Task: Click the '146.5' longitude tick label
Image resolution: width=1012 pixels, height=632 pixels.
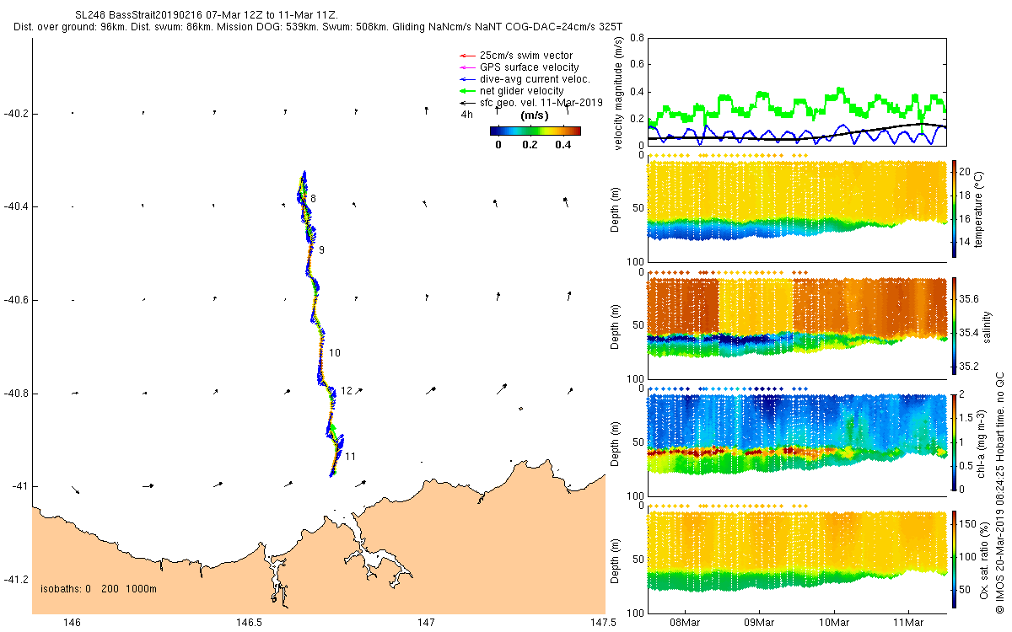Action: (250, 623)
